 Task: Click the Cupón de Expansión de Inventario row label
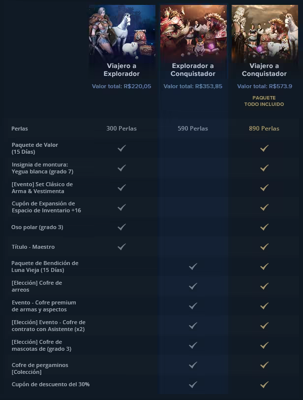pyautogui.click(x=46, y=207)
